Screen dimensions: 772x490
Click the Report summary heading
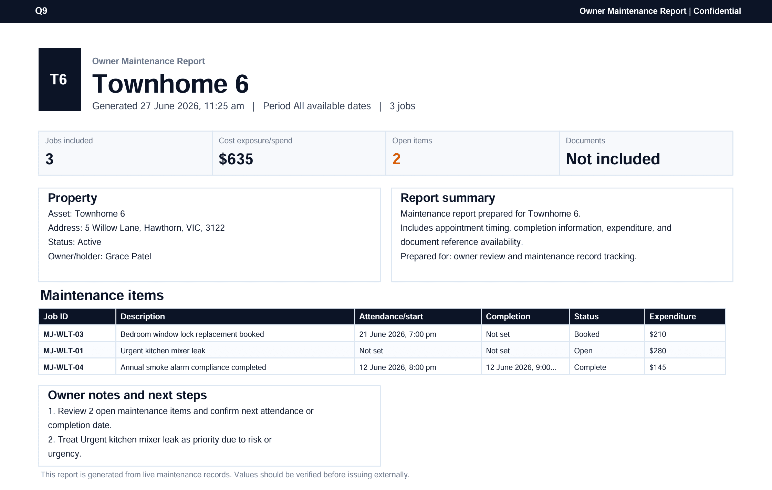tap(448, 198)
